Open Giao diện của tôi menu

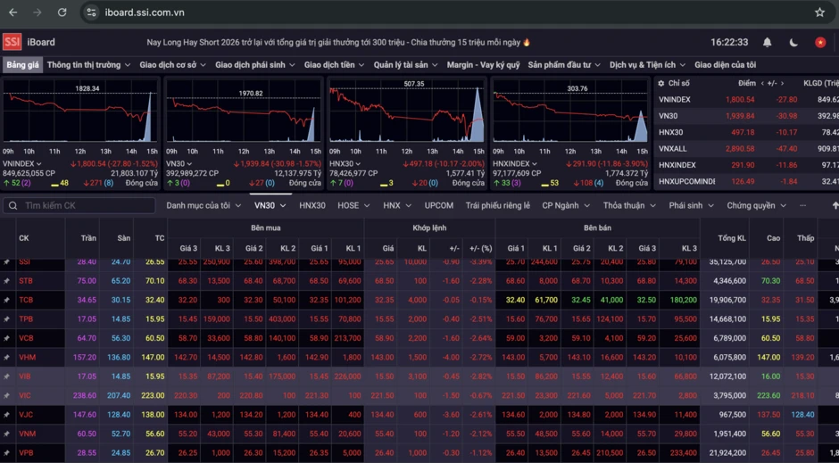[725, 65]
